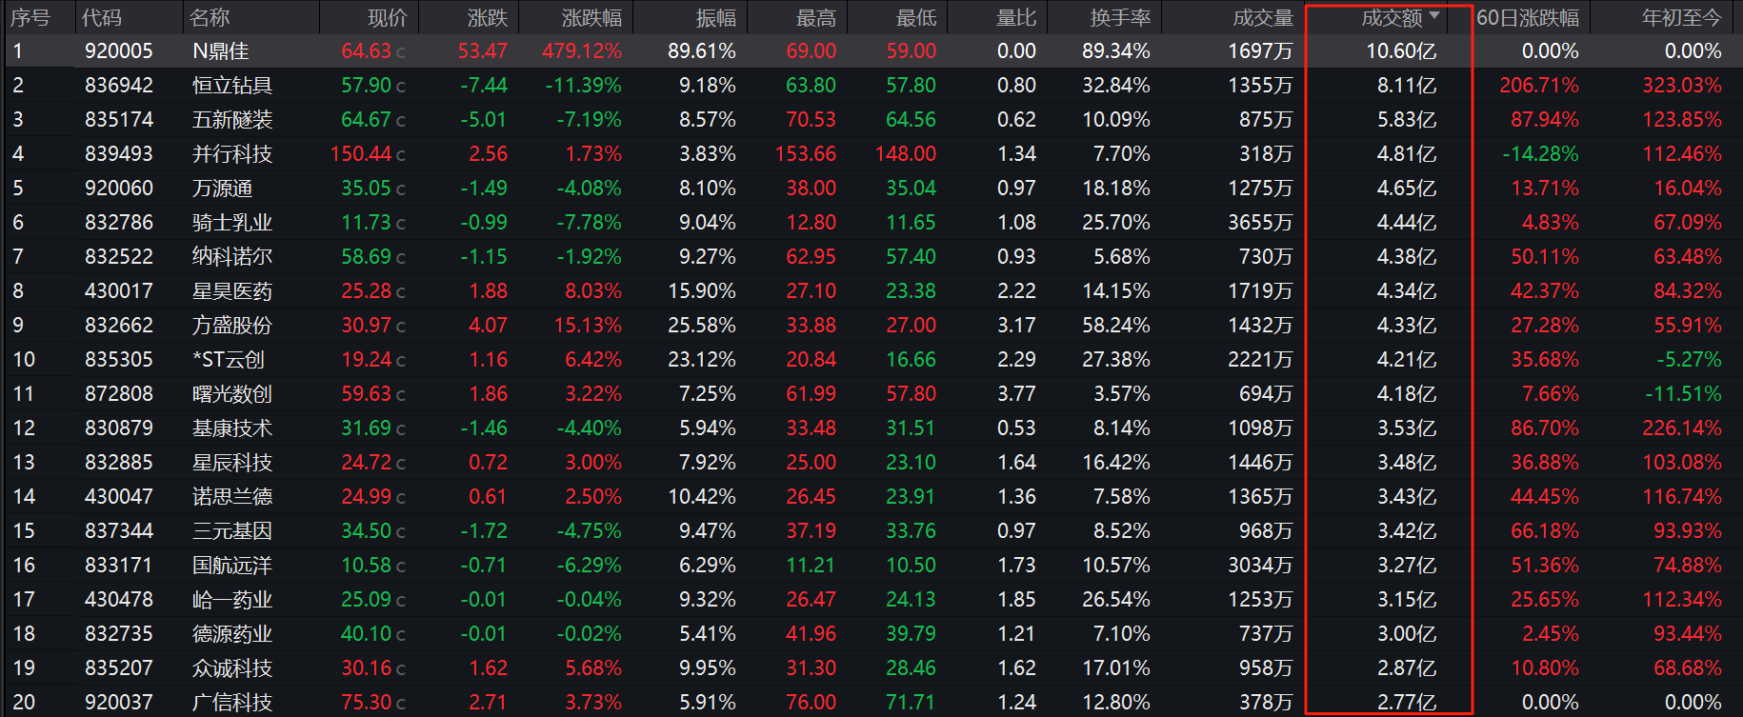The height and width of the screenshot is (717, 1743).
Task: Click stock code 832522
Action: tap(119, 257)
